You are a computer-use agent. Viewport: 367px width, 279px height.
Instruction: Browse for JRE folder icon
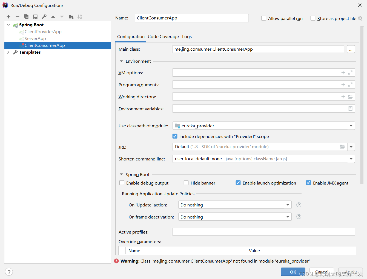[x=342, y=147]
